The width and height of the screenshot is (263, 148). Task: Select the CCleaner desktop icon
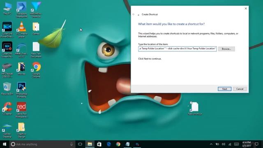click(x=7, y=109)
